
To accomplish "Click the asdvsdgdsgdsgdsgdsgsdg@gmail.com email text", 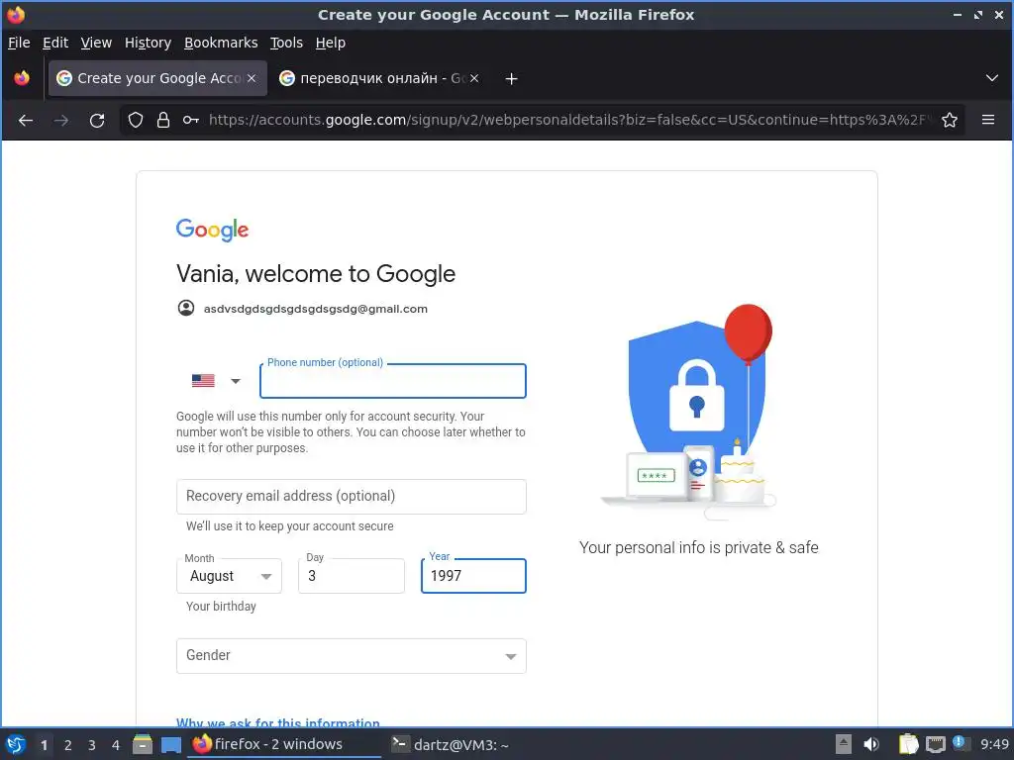I will pos(316,309).
